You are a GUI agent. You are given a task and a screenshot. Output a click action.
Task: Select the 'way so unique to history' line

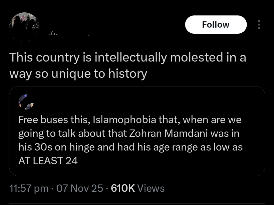[x=78, y=74]
